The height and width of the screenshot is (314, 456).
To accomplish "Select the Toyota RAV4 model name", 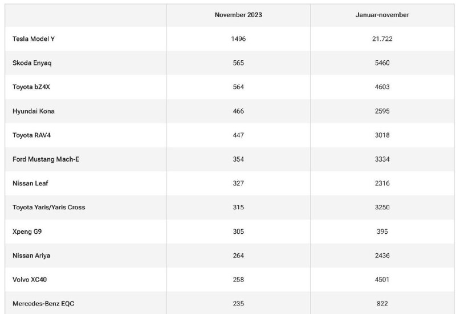I will pos(31,135).
